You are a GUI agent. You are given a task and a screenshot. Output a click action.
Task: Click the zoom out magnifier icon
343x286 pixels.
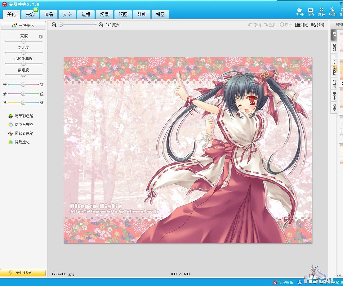(x=54, y=25)
